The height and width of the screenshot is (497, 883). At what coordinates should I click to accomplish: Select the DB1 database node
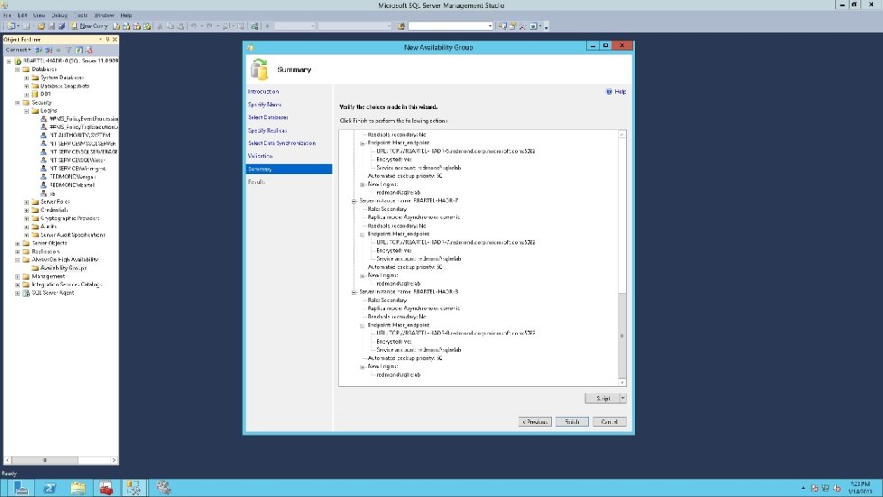point(45,94)
